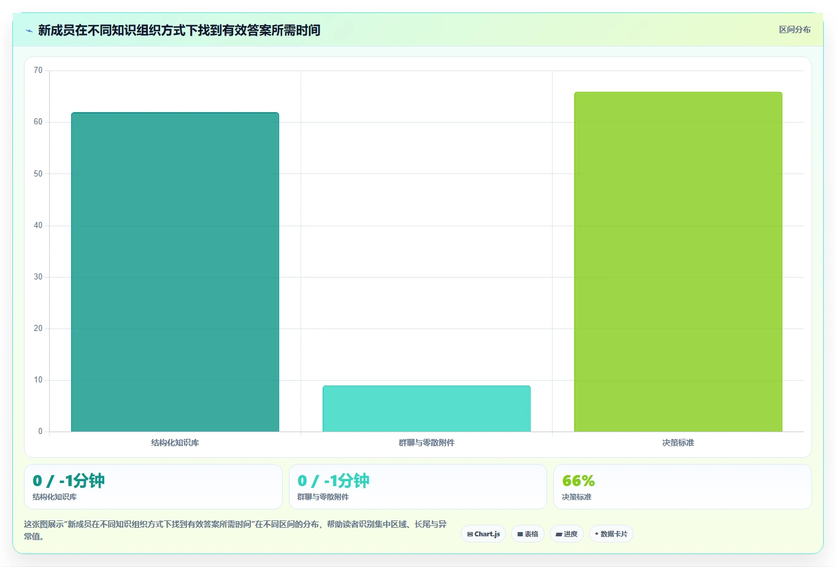Click the y-axis value 20
This screenshot has height=567, width=836.
pos(38,329)
